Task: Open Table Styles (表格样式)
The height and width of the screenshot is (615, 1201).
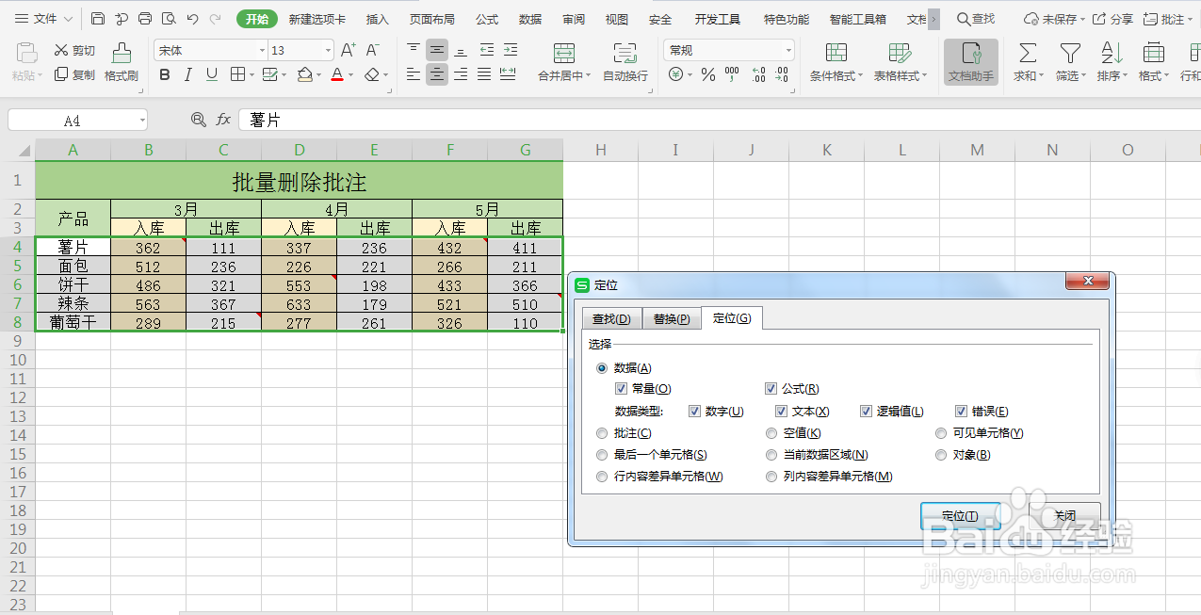Action: pos(900,62)
